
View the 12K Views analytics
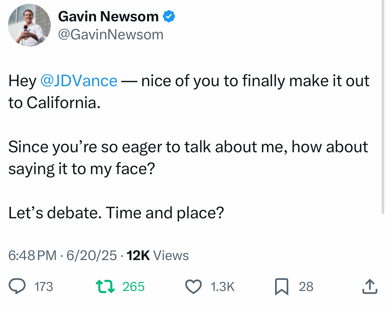157,256
